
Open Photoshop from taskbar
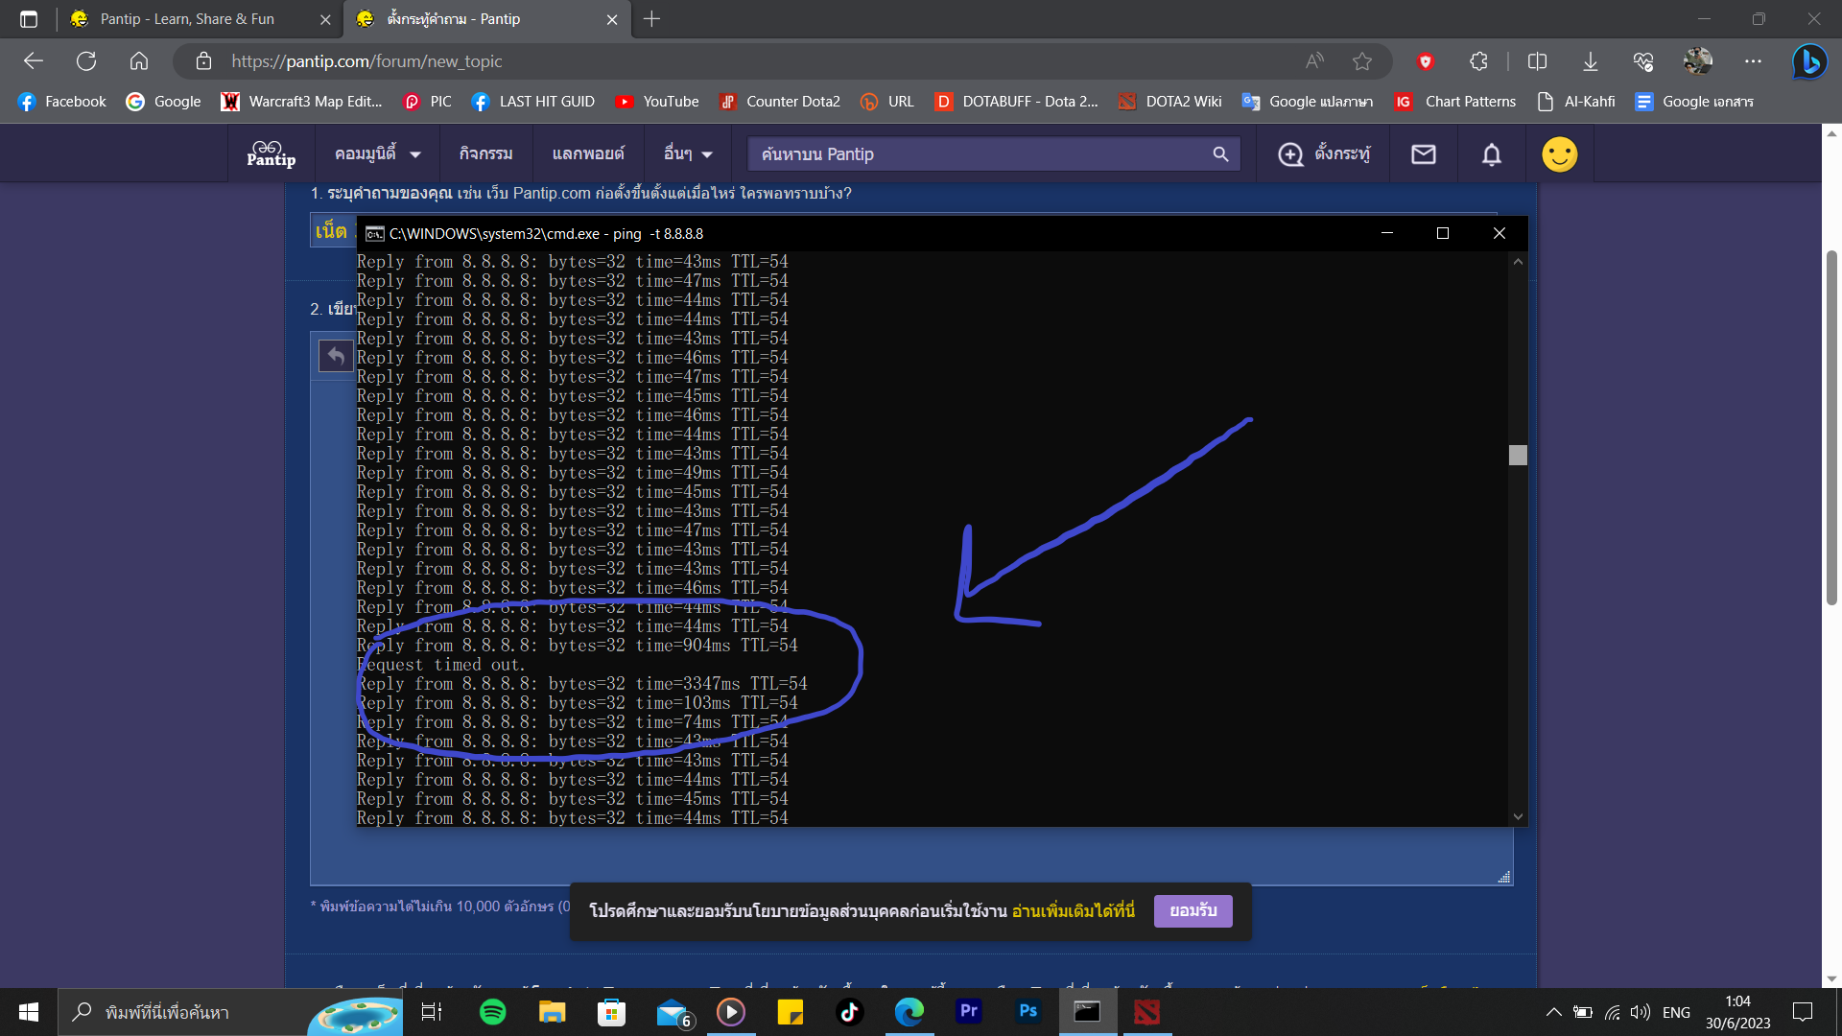click(x=1028, y=1012)
